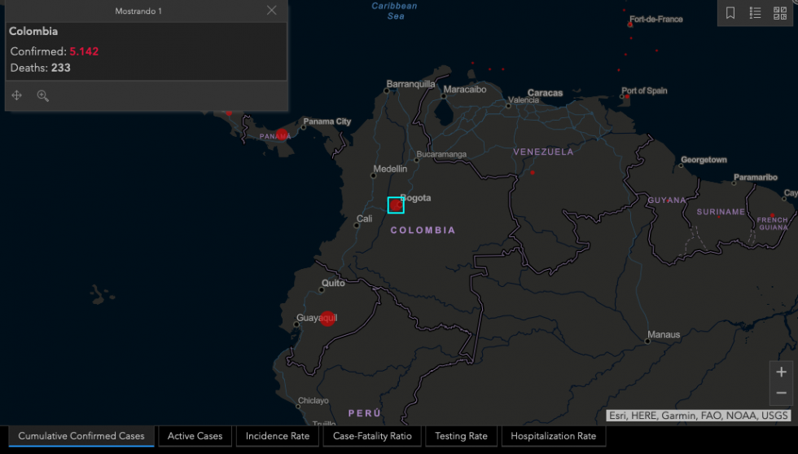Click the Panama City label

(x=327, y=121)
